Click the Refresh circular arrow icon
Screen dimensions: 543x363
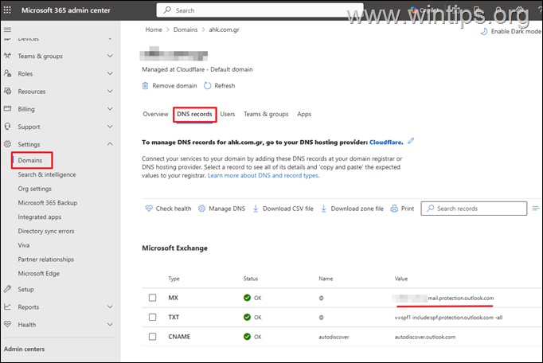point(207,85)
